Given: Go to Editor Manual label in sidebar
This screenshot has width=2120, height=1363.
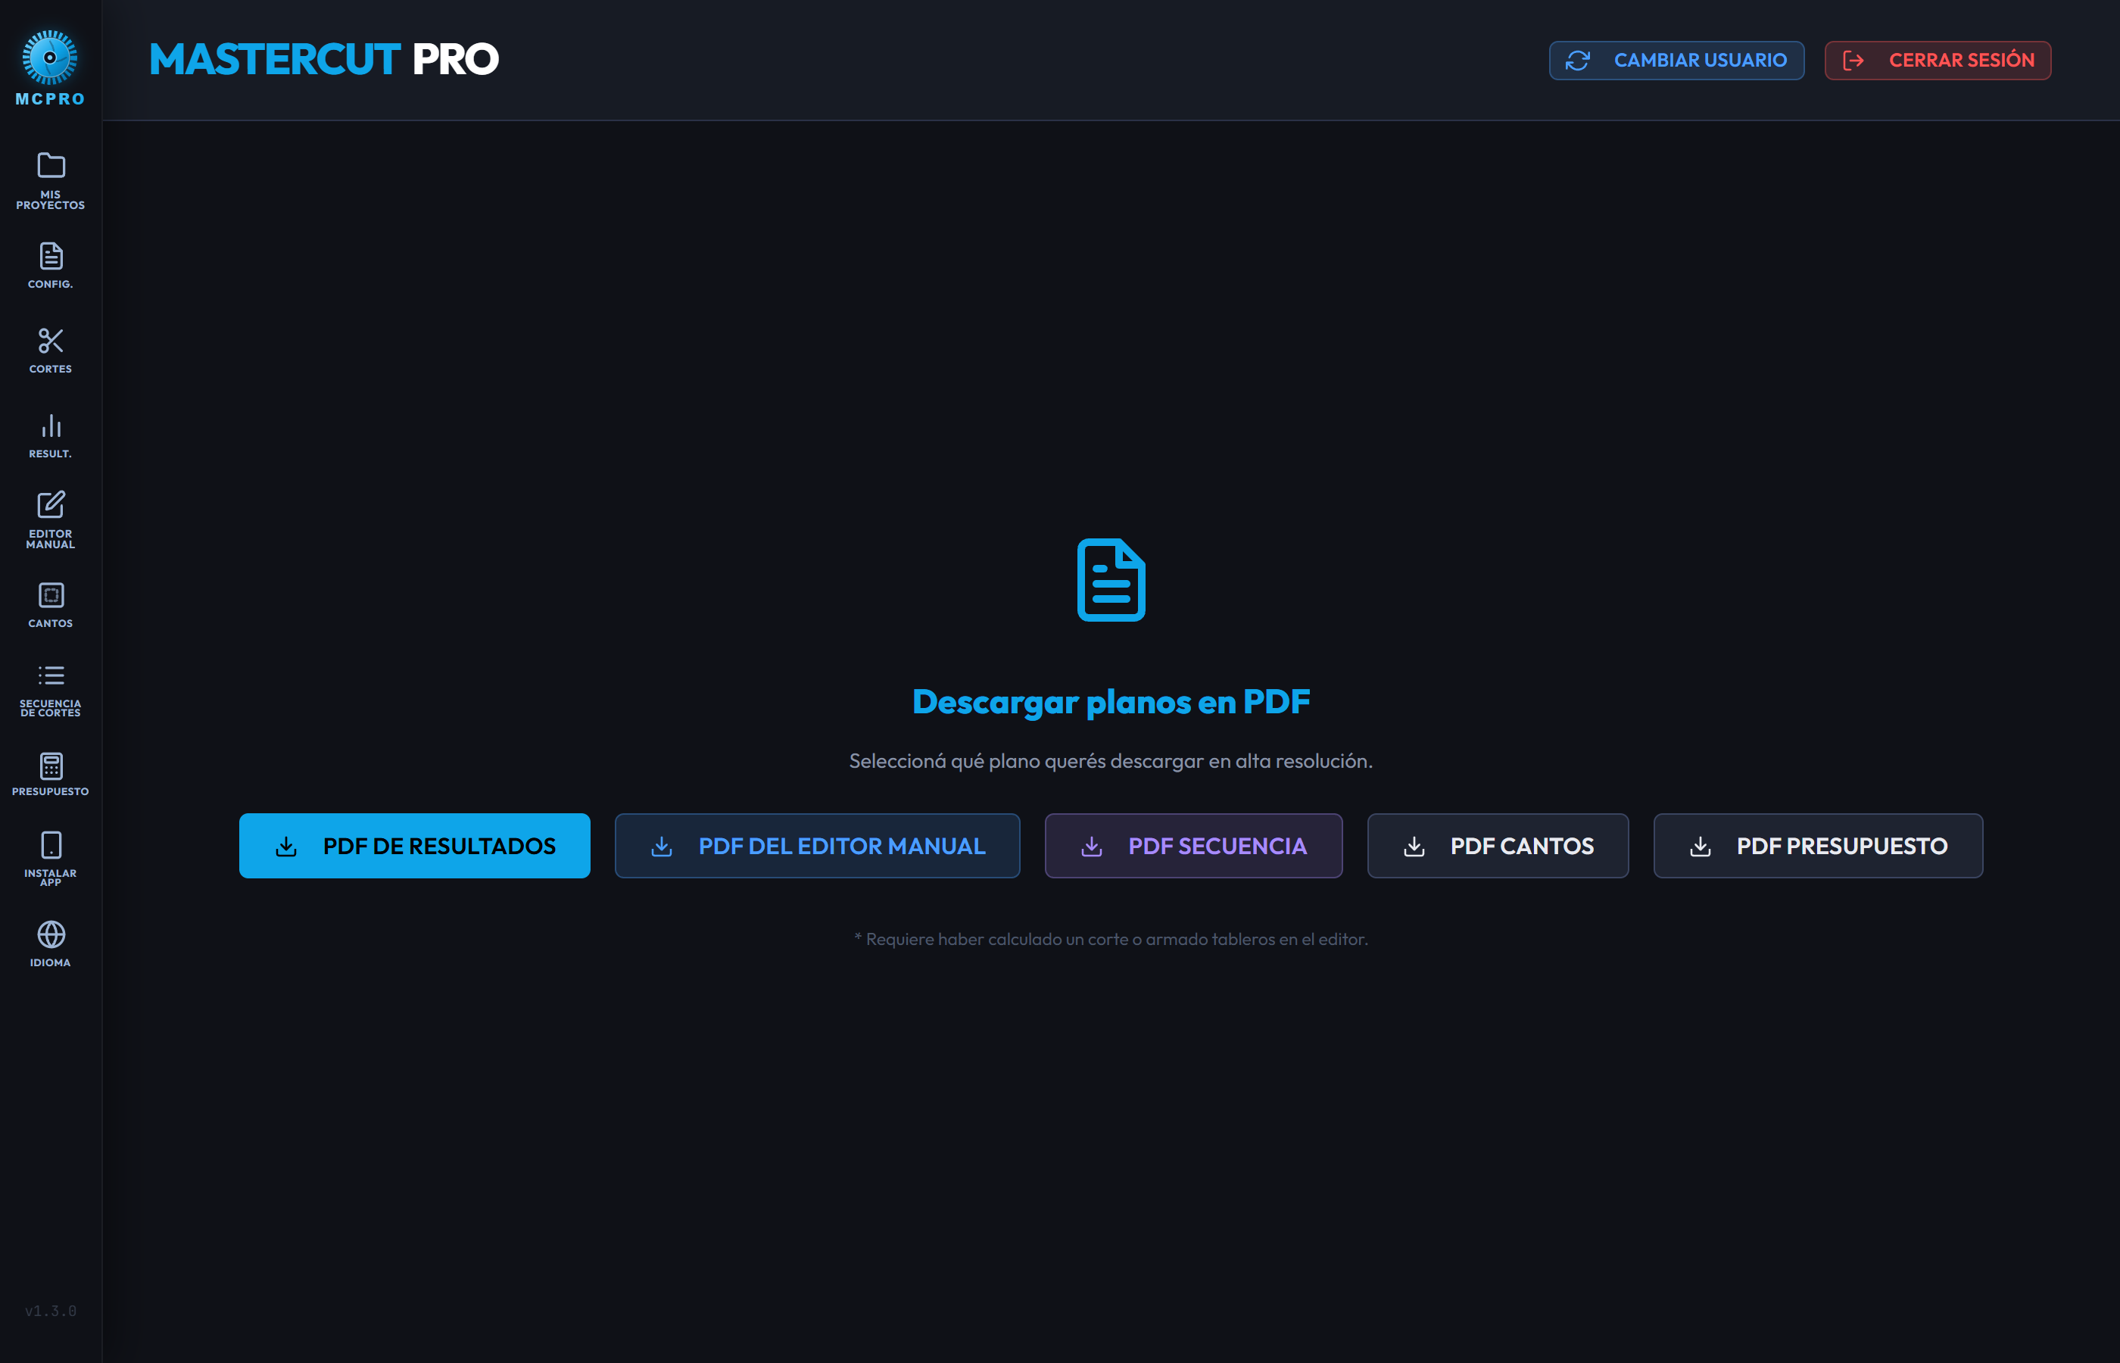Looking at the screenshot, I should click(51, 540).
